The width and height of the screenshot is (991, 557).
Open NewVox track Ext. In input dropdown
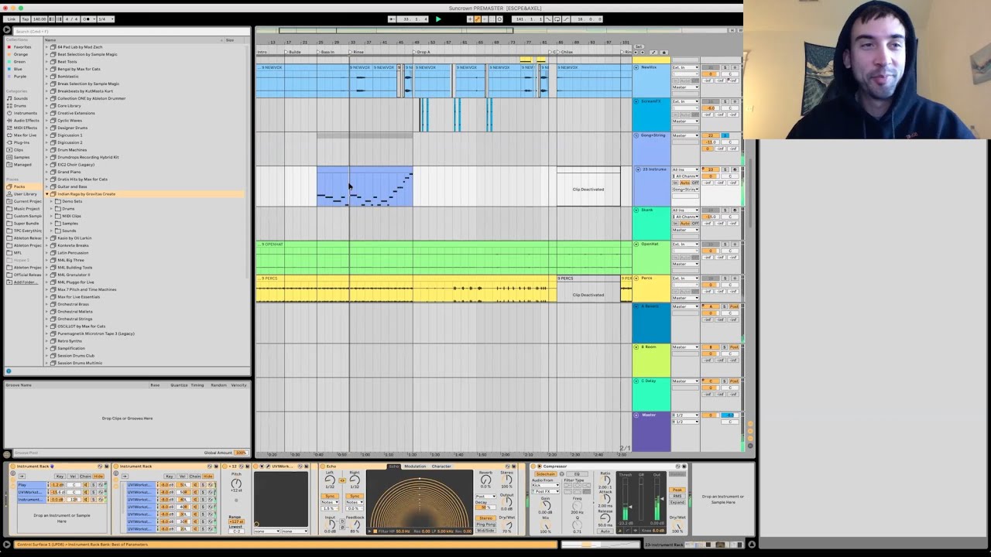pyautogui.click(x=685, y=68)
